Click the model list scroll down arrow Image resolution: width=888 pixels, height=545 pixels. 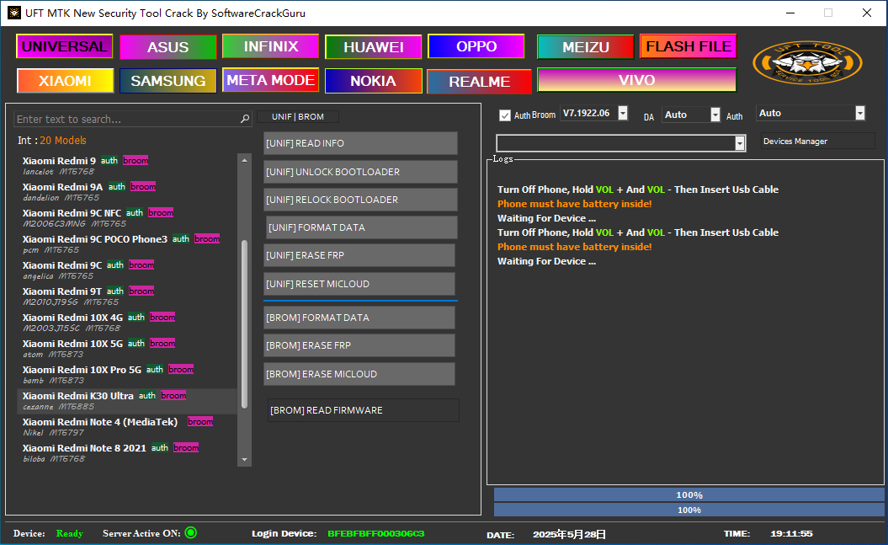[x=245, y=460]
